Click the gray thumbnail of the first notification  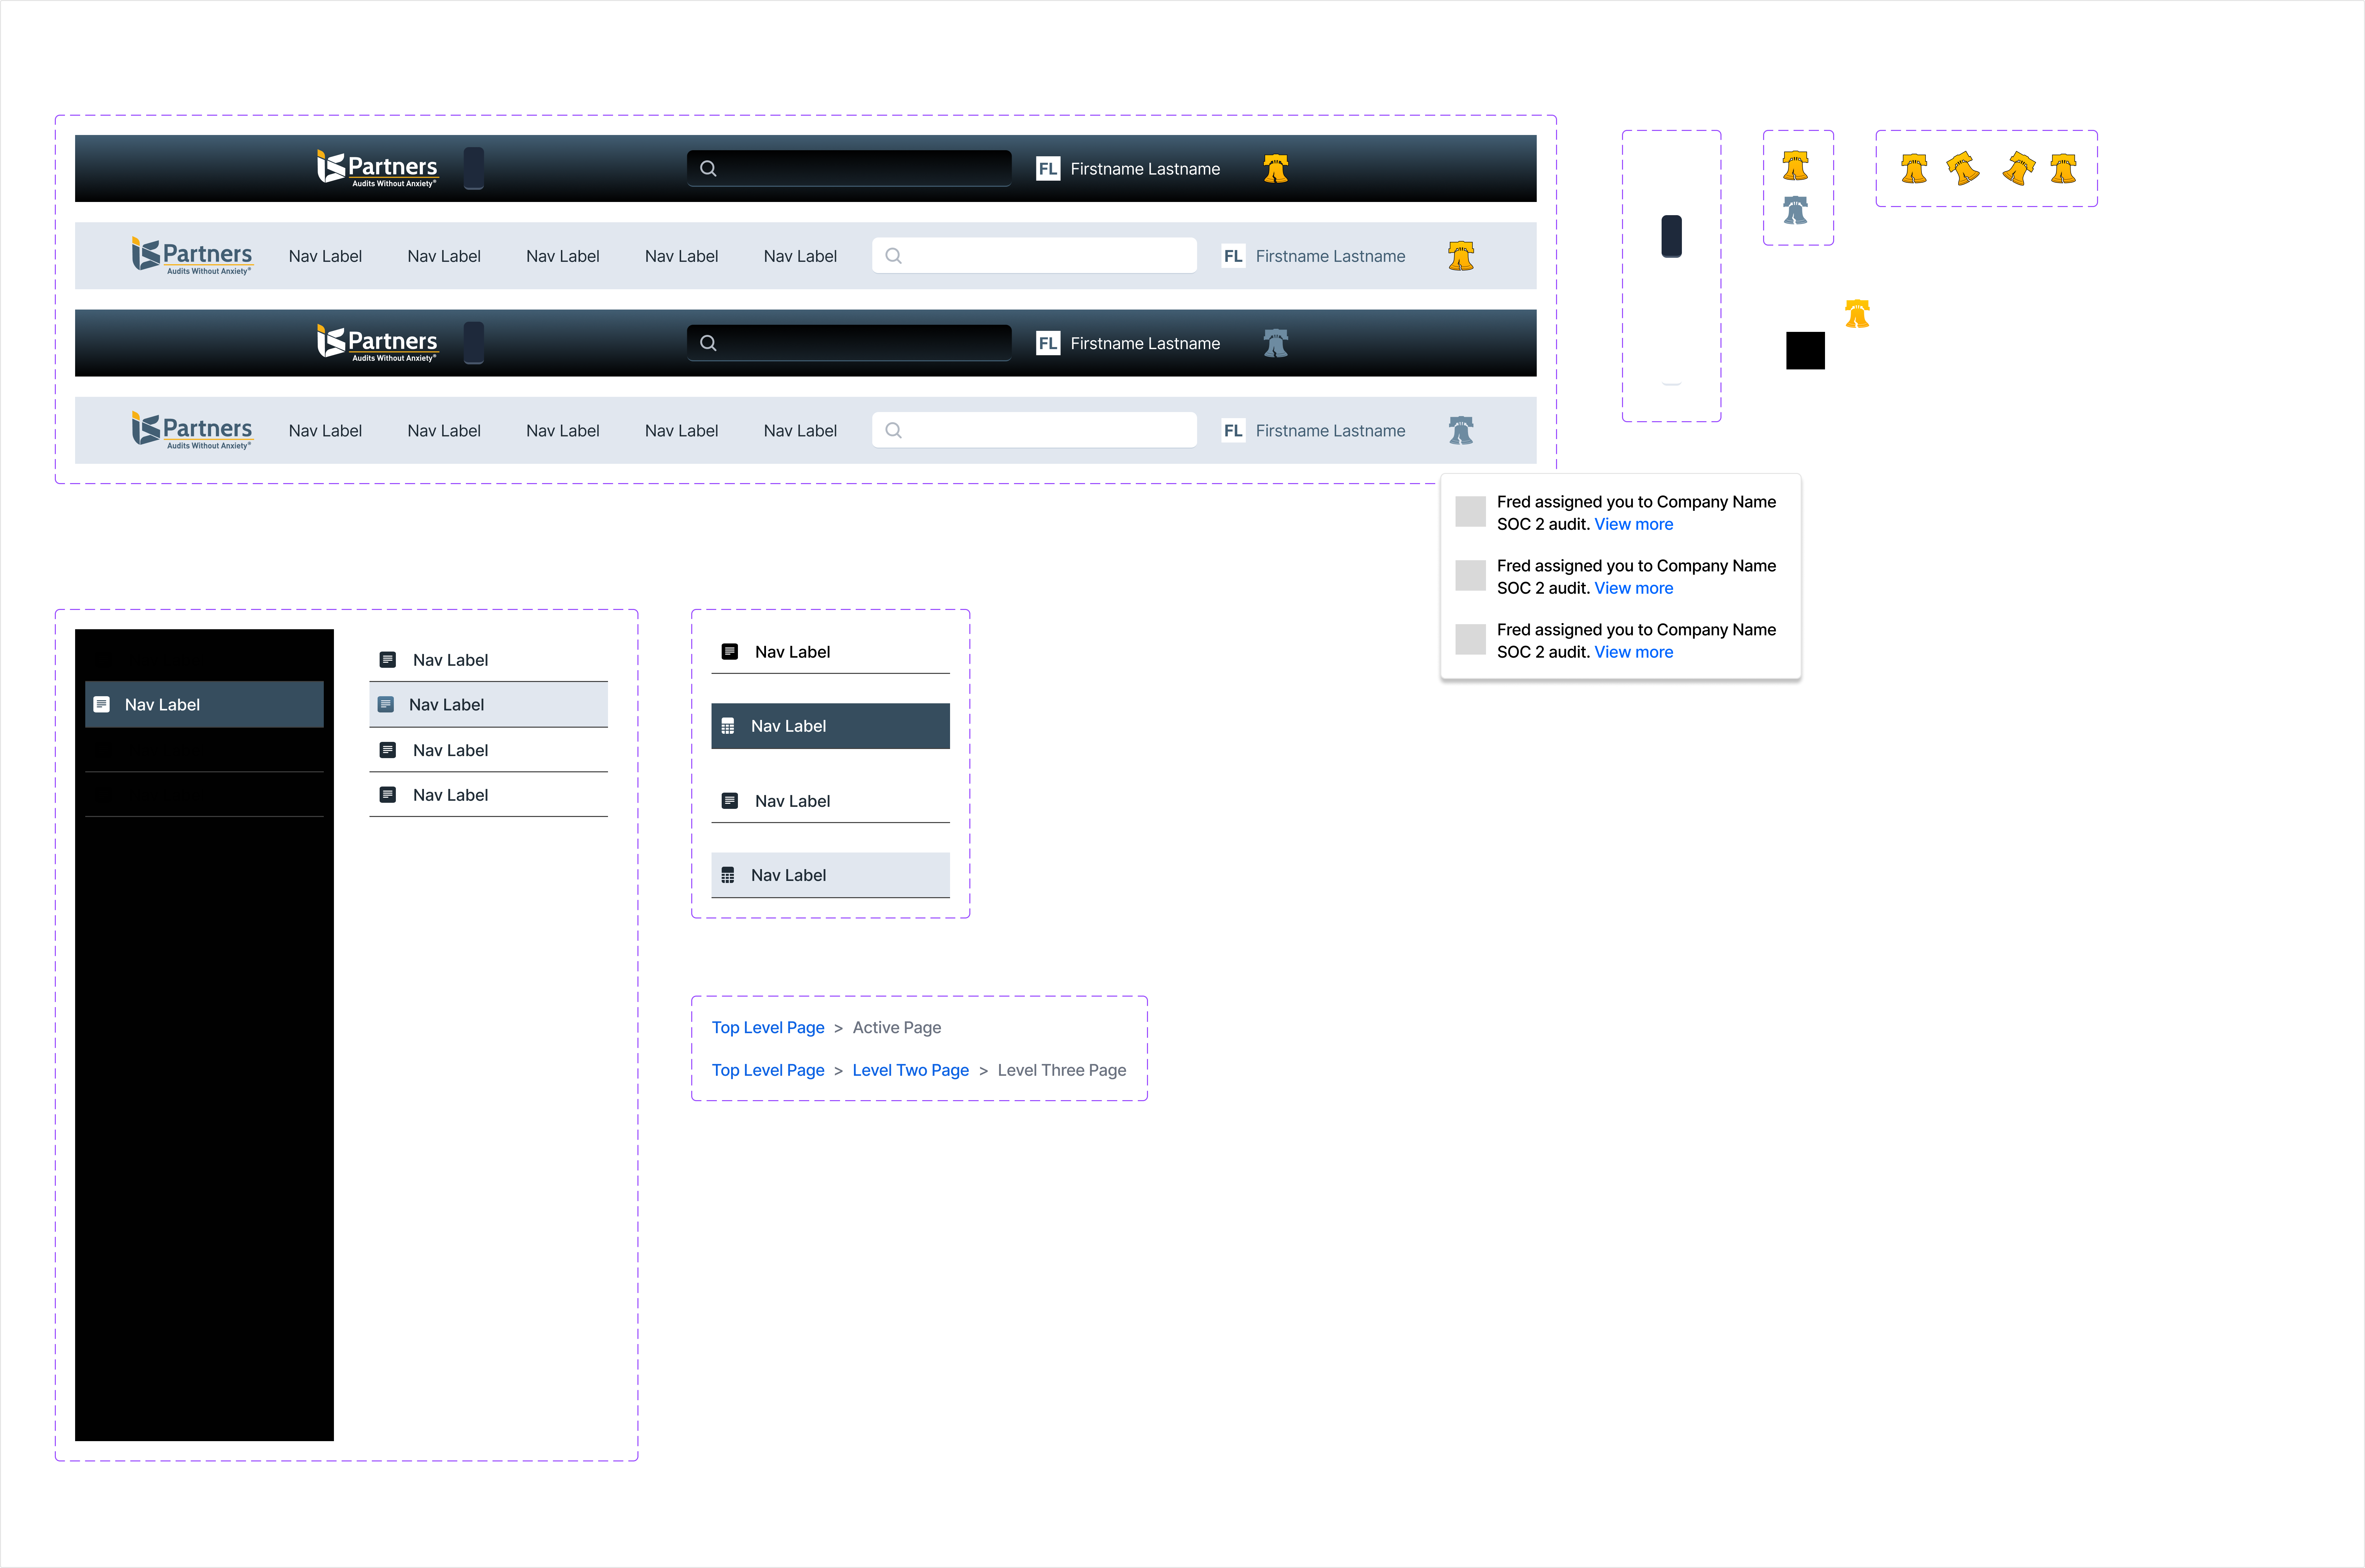(1470, 511)
